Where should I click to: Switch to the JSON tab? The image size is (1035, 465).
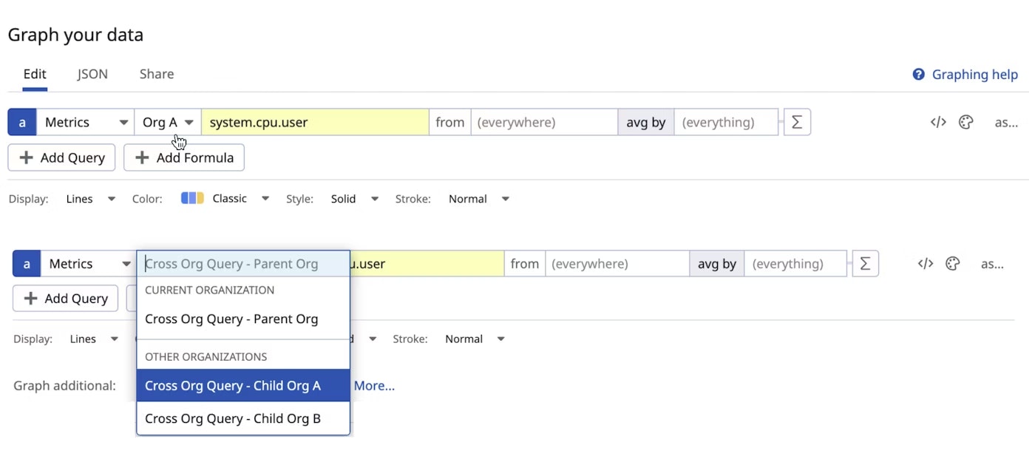pos(92,74)
